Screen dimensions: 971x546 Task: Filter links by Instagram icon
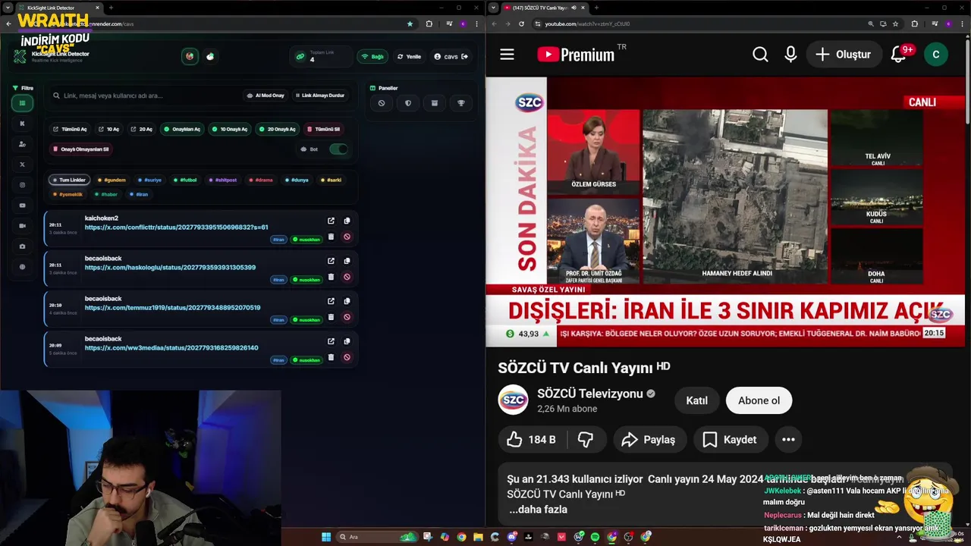[x=22, y=185]
